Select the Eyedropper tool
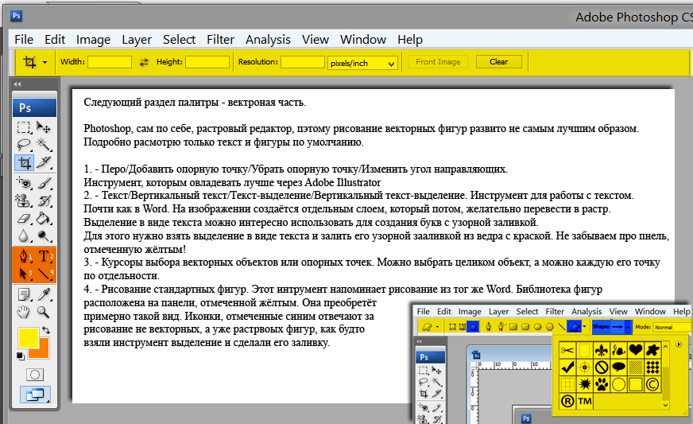This screenshot has width=693, height=424. [x=43, y=294]
